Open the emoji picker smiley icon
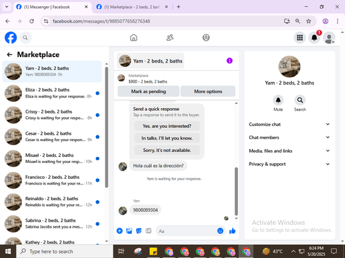Screen dimensions: 345x258 220,230
